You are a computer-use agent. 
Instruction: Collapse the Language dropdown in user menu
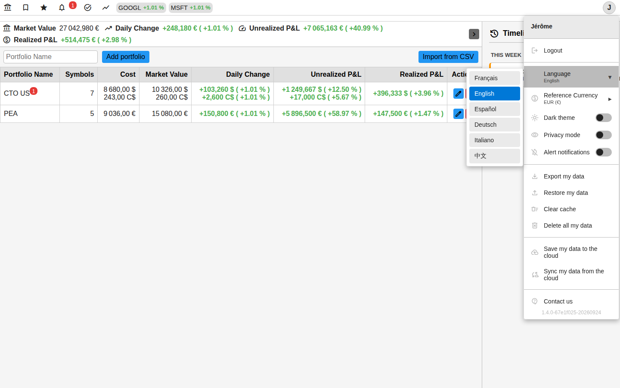(571, 77)
